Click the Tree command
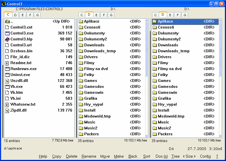This screenshot has height=161, width=226. pos(175,156)
